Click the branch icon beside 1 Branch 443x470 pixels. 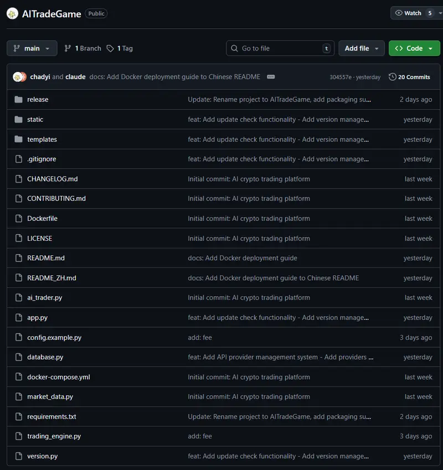[68, 49]
